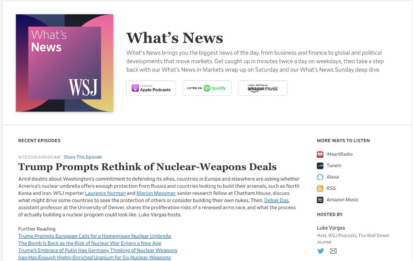Click the TuneIn icon
The width and height of the screenshot is (413, 261).
[320, 166]
